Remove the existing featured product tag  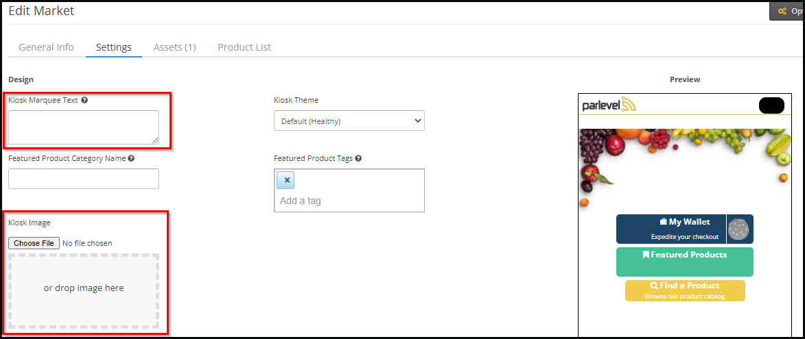point(286,180)
